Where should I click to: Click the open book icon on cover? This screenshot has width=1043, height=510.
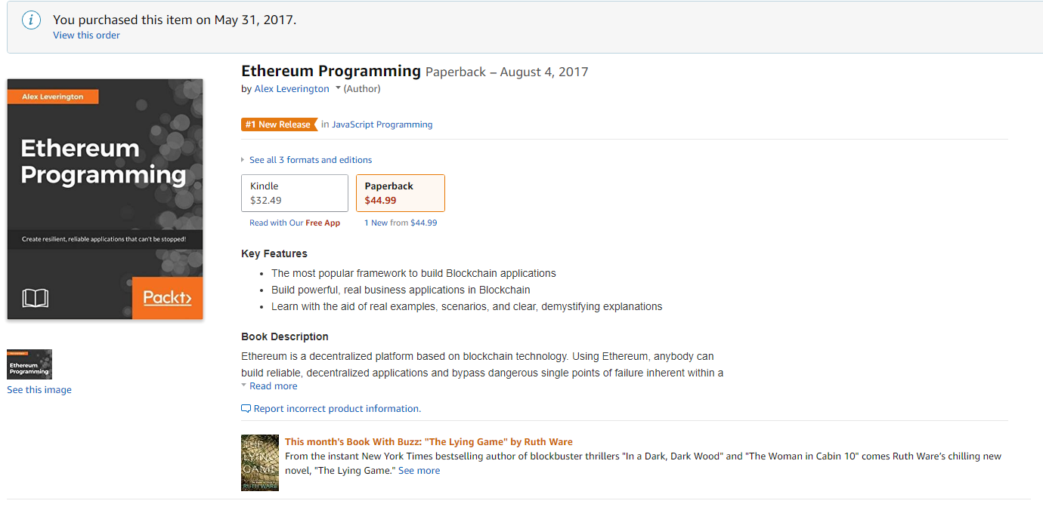pos(36,298)
